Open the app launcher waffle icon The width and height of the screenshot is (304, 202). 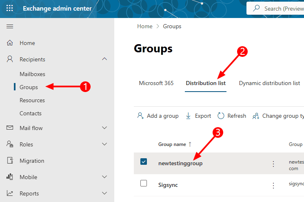10,8
